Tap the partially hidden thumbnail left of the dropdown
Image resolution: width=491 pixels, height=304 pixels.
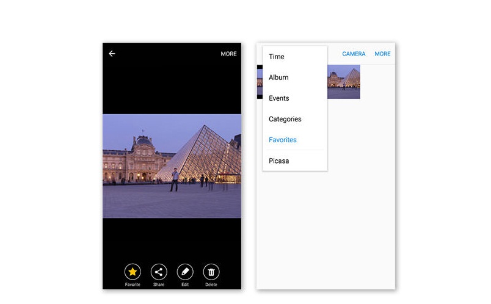(x=260, y=82)
